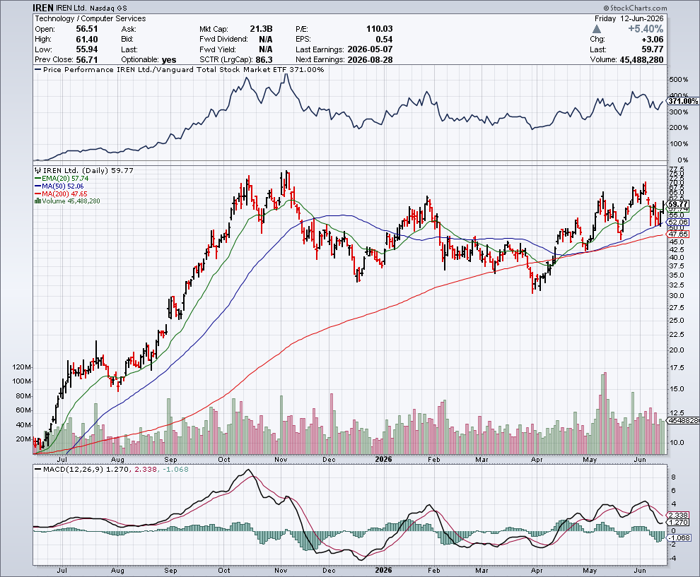Click the SCTR (LrgCap) value 86.3
This screenshot has height=577, width=700.
[x=264, y=60]
